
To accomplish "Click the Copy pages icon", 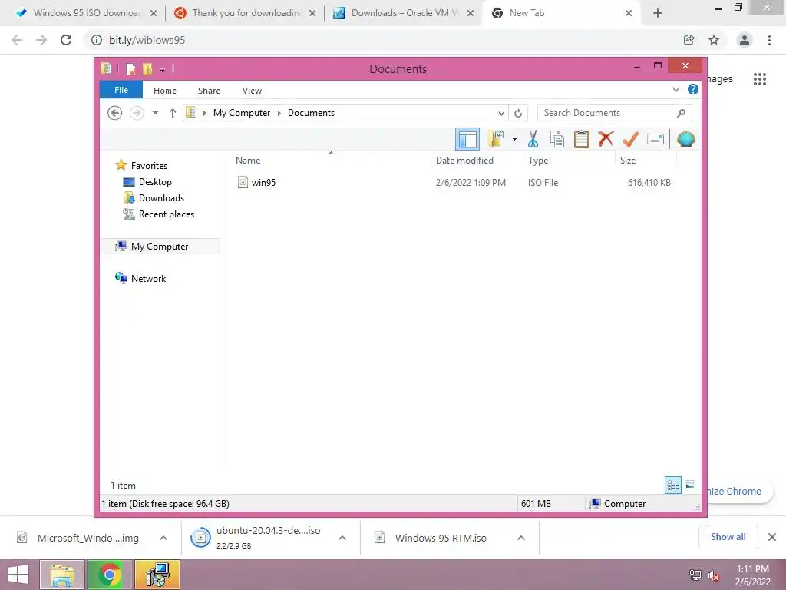I will tap(557, 139).
